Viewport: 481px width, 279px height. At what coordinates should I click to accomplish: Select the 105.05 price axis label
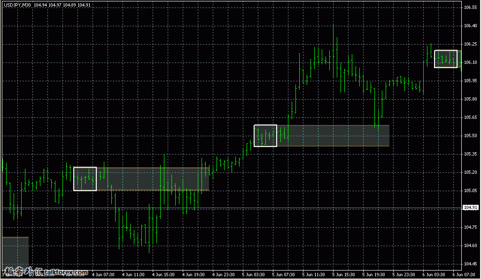point(470,190)
